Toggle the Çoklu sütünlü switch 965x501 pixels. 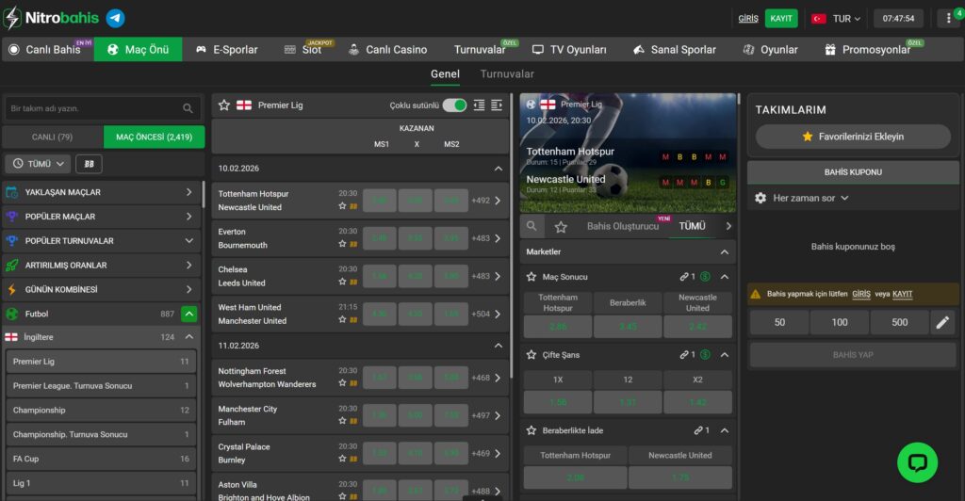[454, 105]
